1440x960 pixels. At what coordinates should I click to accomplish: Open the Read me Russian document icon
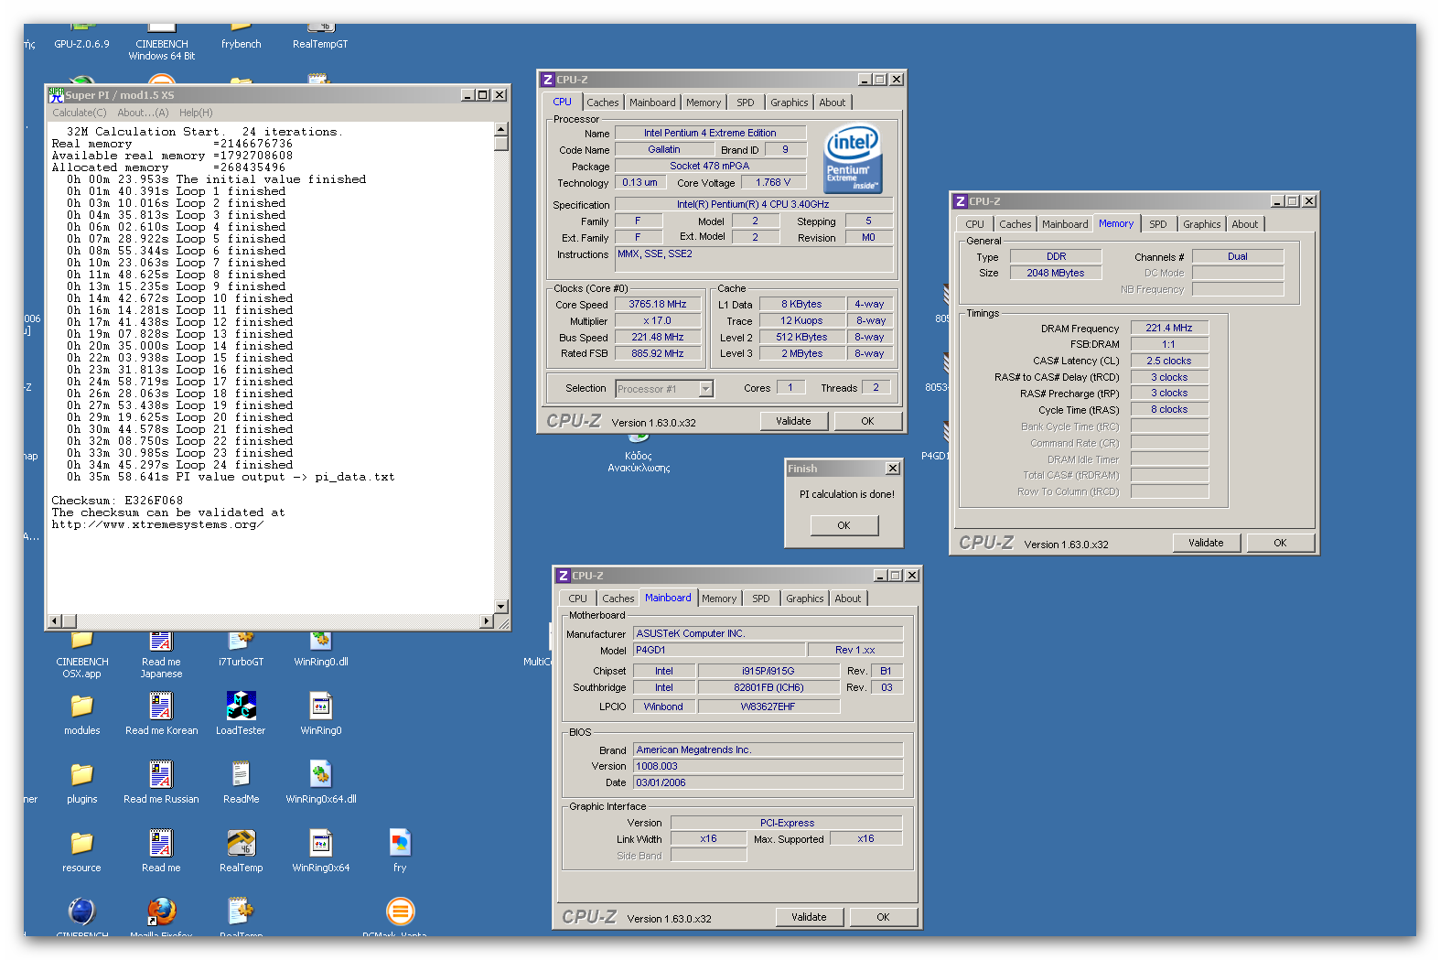(161, 774)
